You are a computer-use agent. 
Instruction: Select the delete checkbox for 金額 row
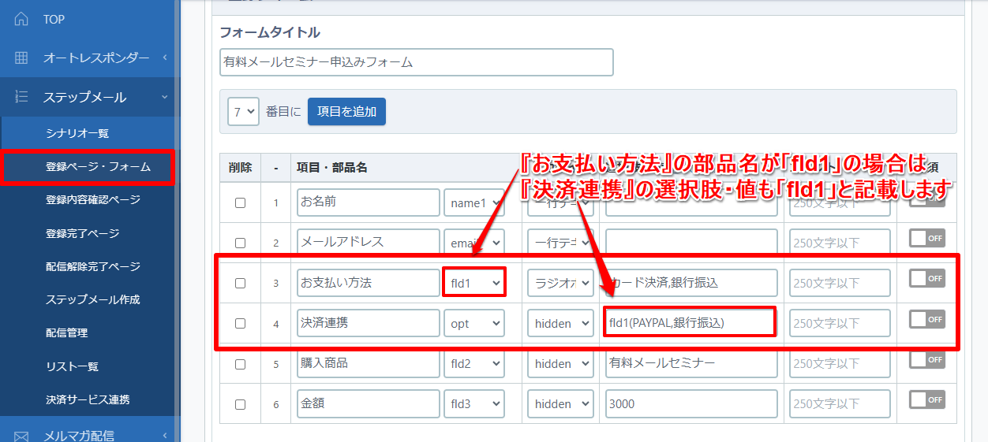coord(240,403)
